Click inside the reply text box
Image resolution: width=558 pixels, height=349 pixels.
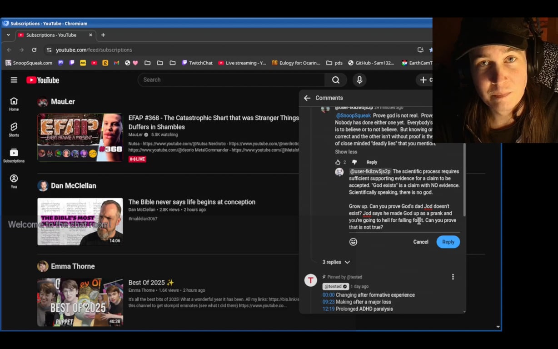[x=404, y=199]
